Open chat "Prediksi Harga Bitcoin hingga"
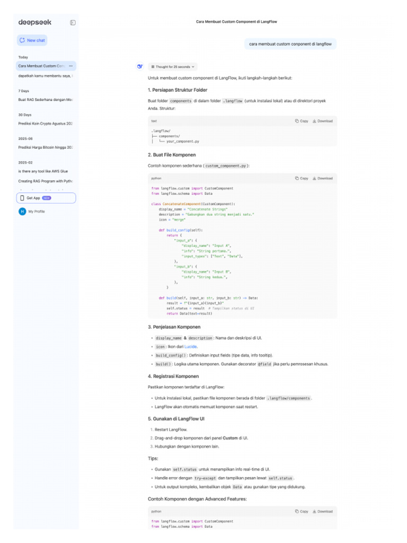Image resolution: width=407 pixels, height=543 pixels. pos(45,147)
